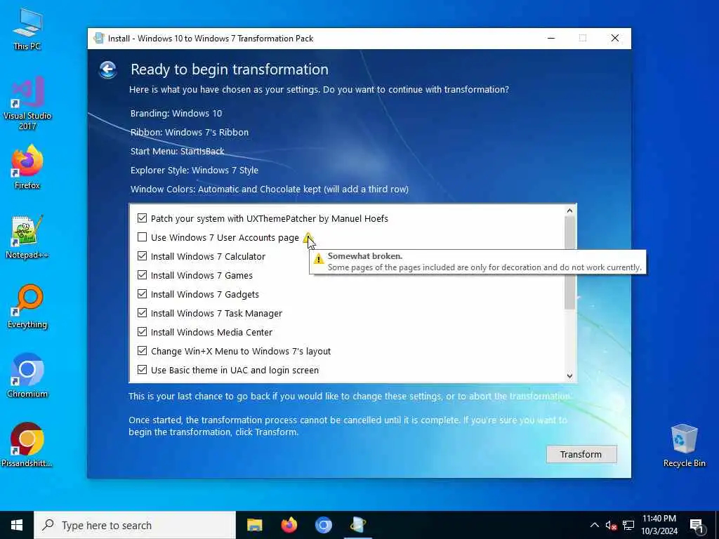719x539 pixels.
Task: Select the Pissandshitt desktop shortcut
Action: coord(27,446)
